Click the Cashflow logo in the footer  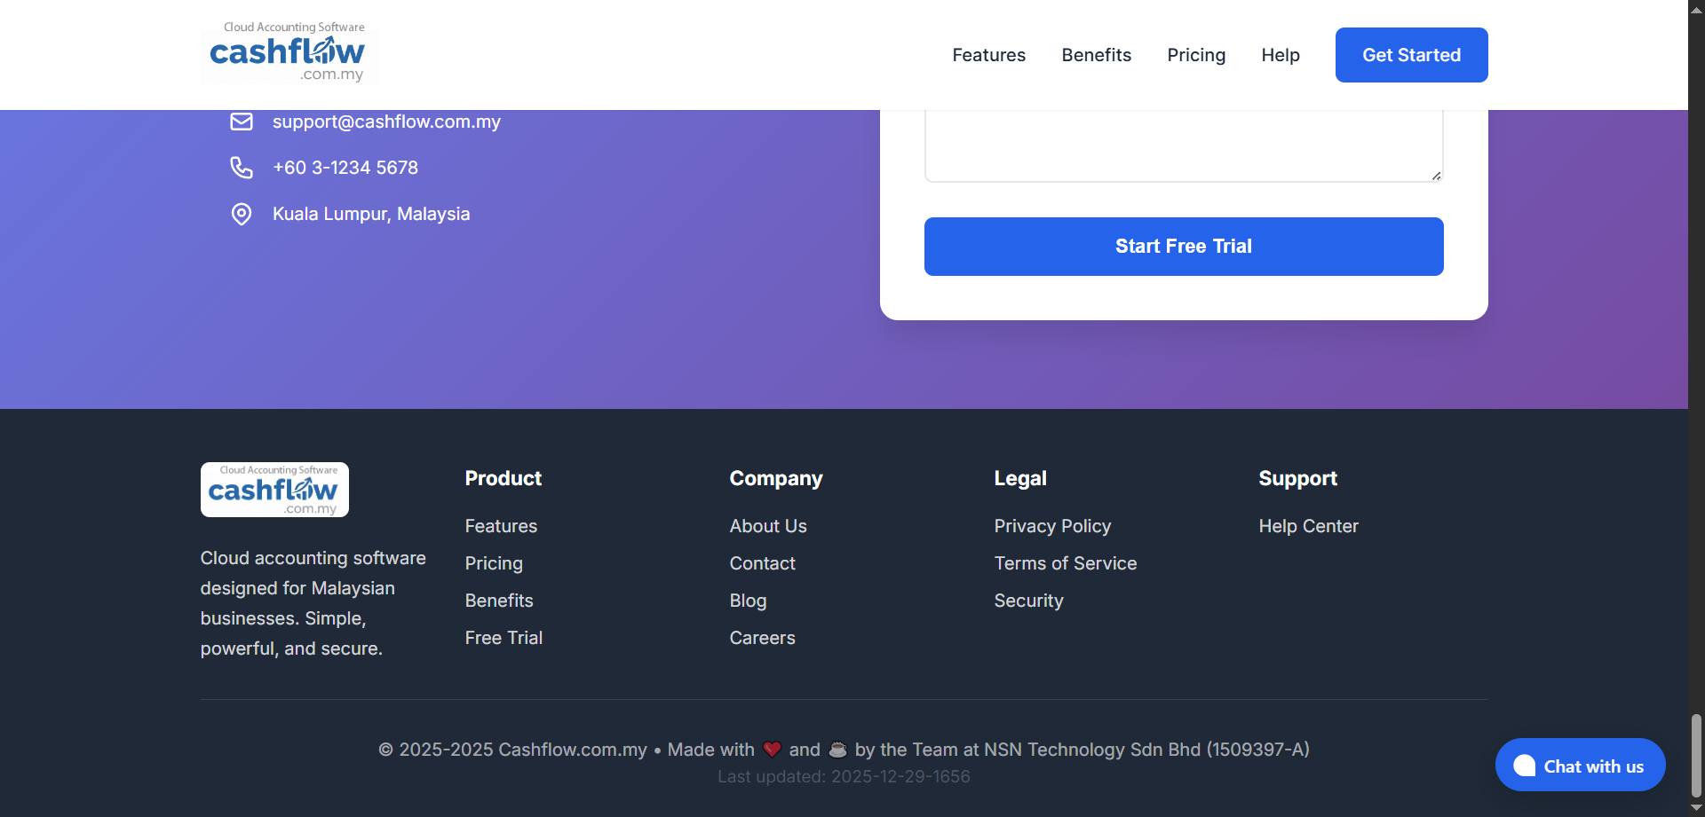(x=274, y=489)
